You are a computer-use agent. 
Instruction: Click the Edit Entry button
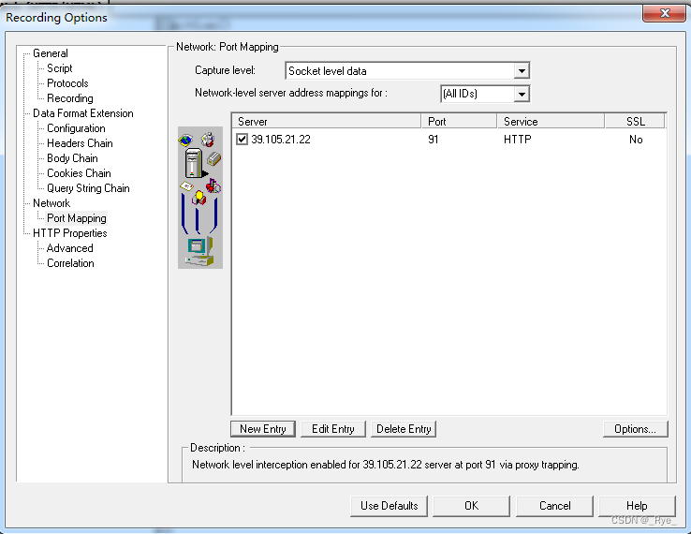tap(333, 429)
